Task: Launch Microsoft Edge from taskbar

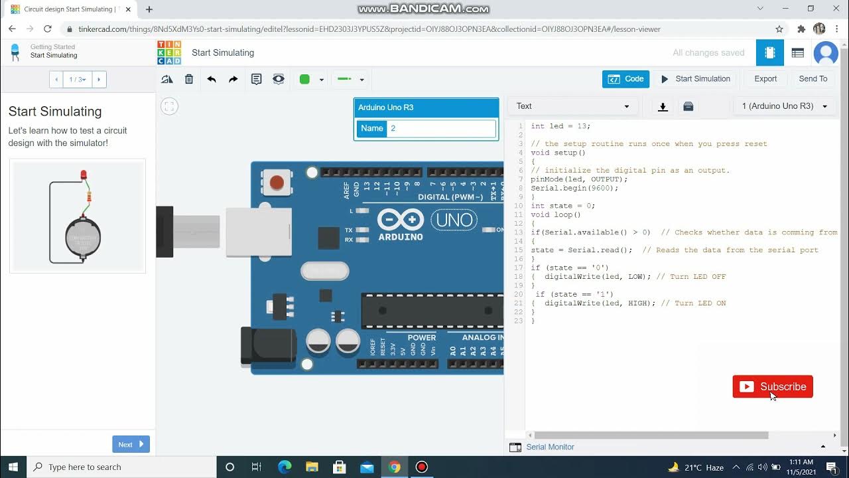Action: point(285,467)
